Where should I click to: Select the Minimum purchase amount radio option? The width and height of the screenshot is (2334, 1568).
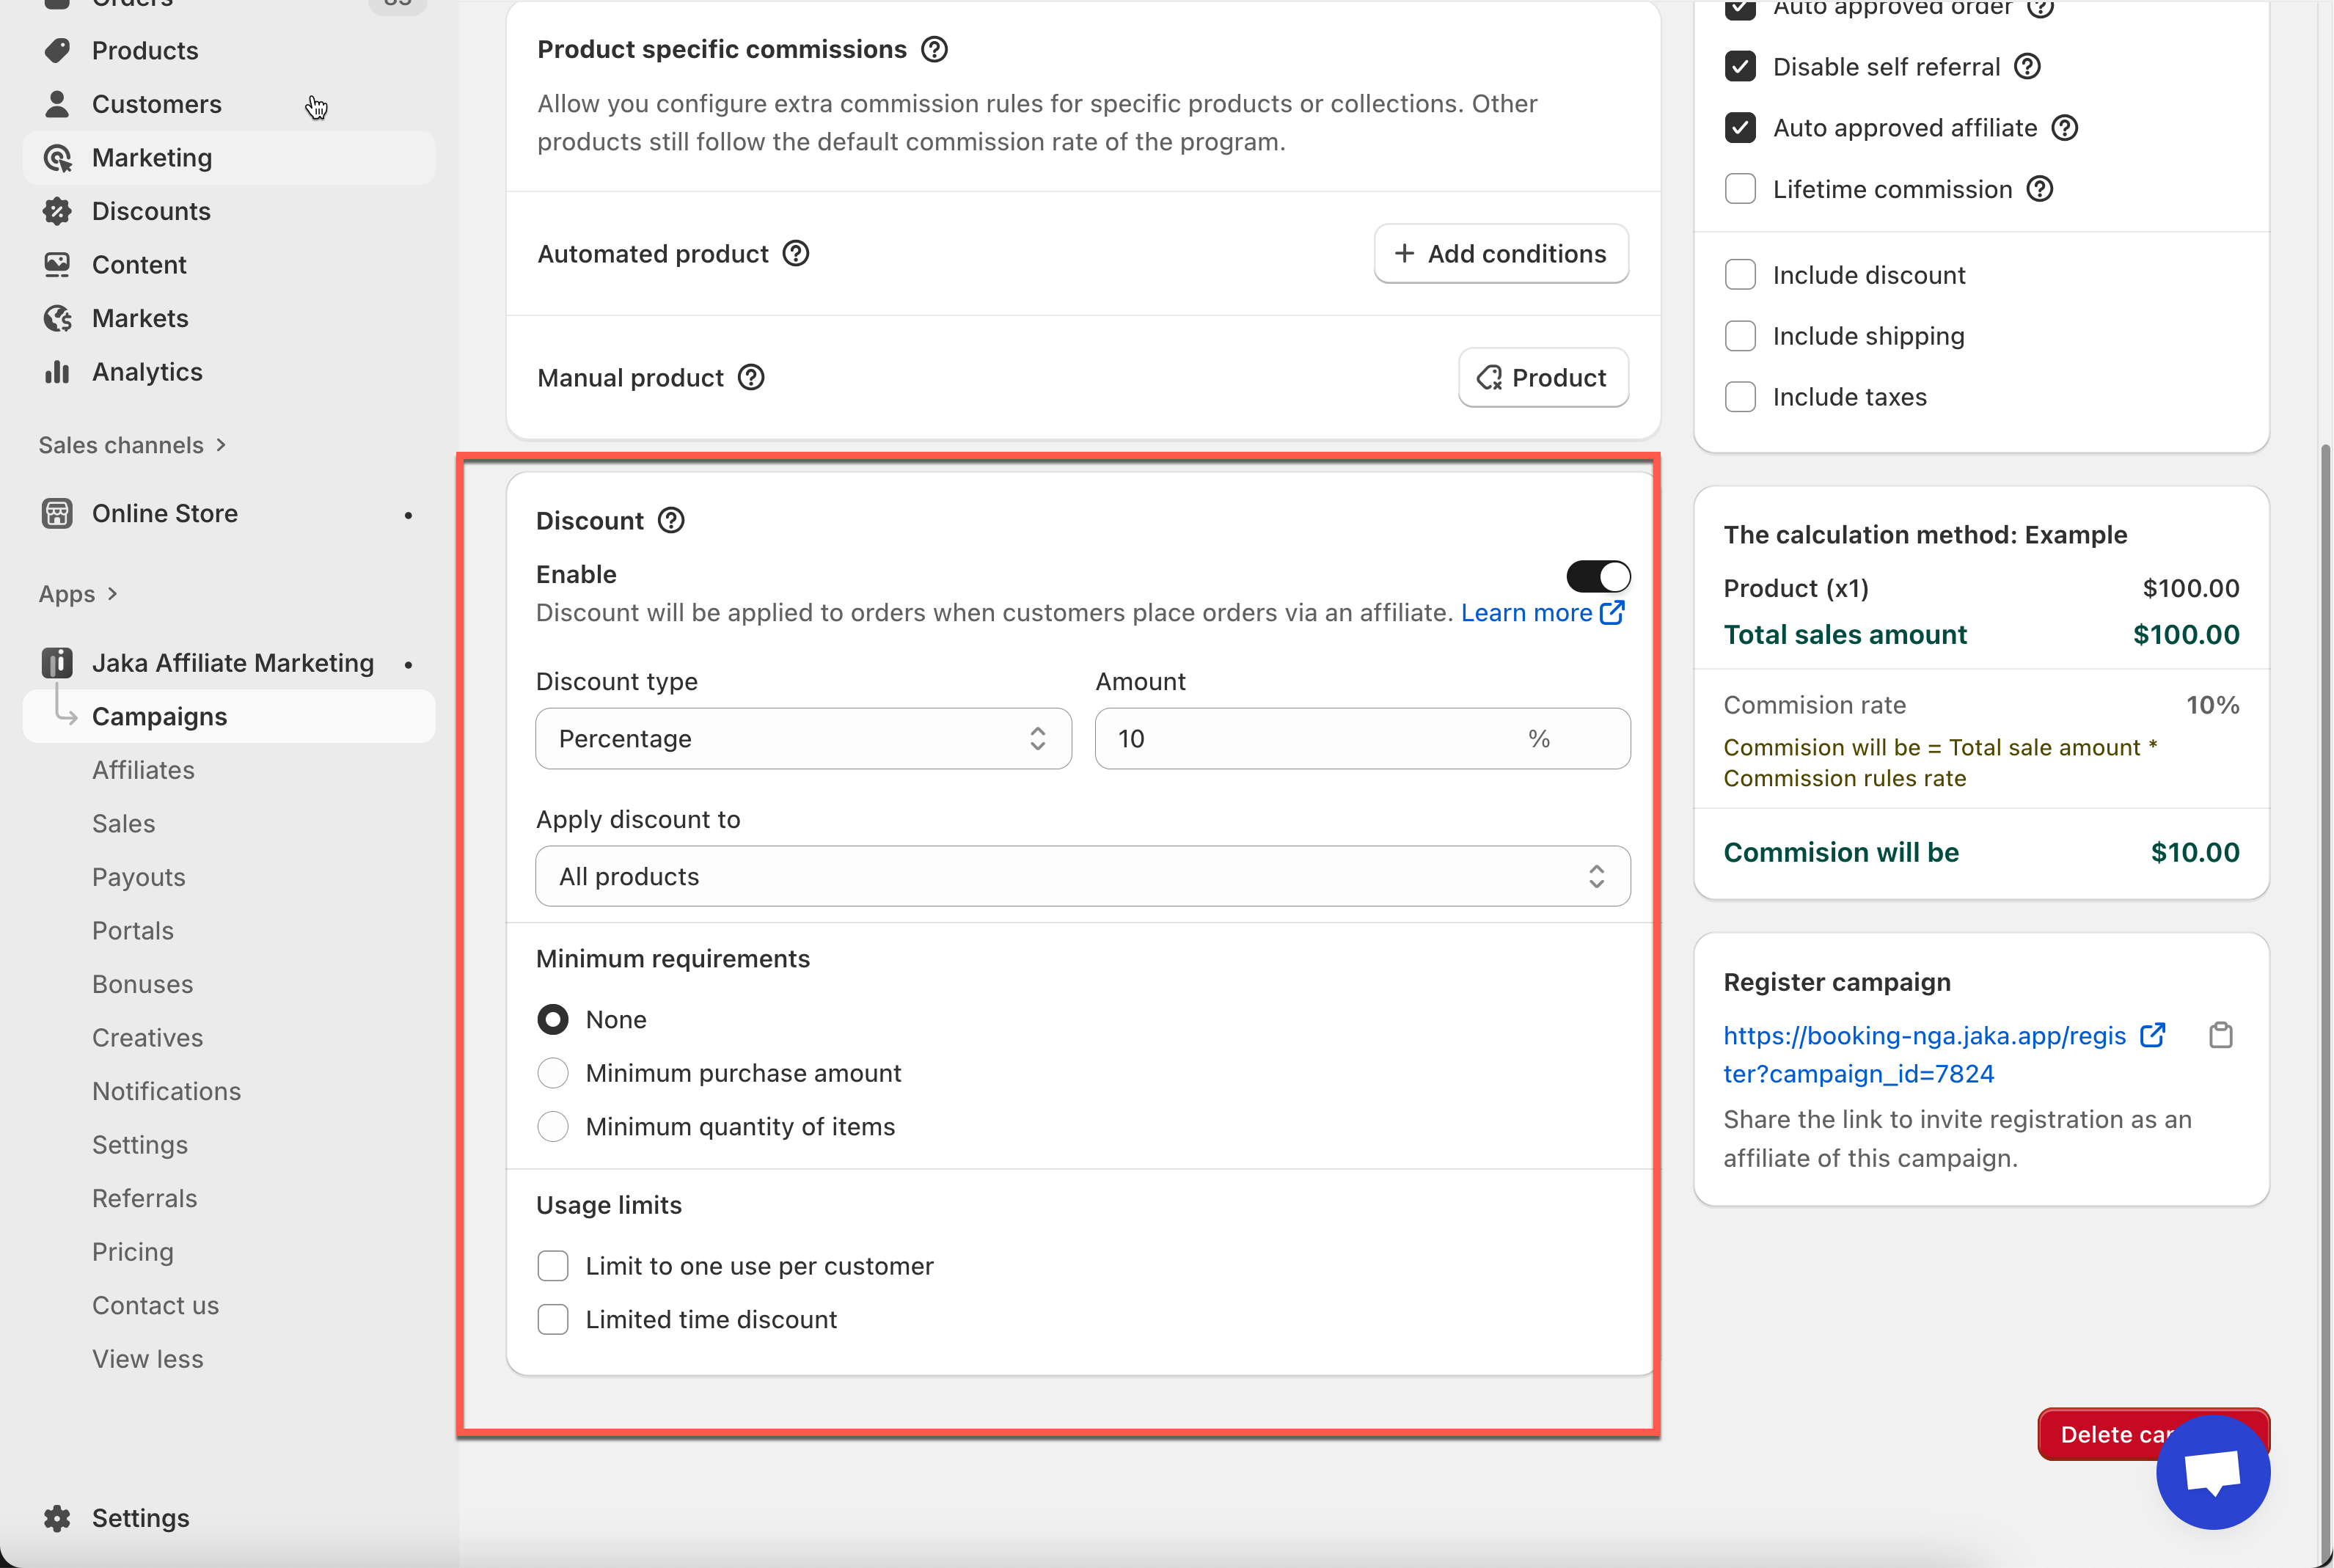[x=553, y=1073]
